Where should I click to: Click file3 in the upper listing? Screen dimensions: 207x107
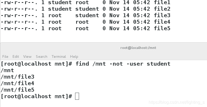(x=162, y=15)
